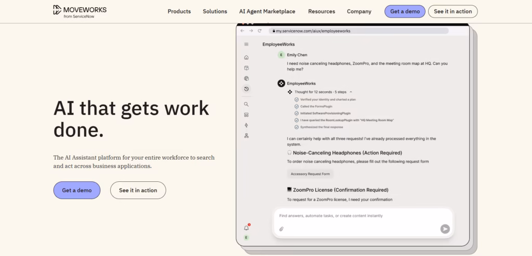Viewport: 532px width, 256px height.
Task: Click the EmployeeWorks page title
Action: click(278, 45)
